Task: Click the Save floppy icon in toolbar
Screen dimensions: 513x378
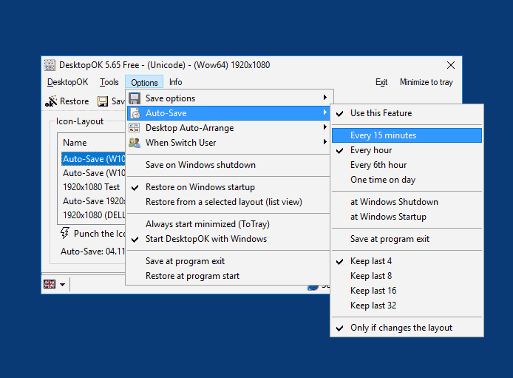Action: 103,101
